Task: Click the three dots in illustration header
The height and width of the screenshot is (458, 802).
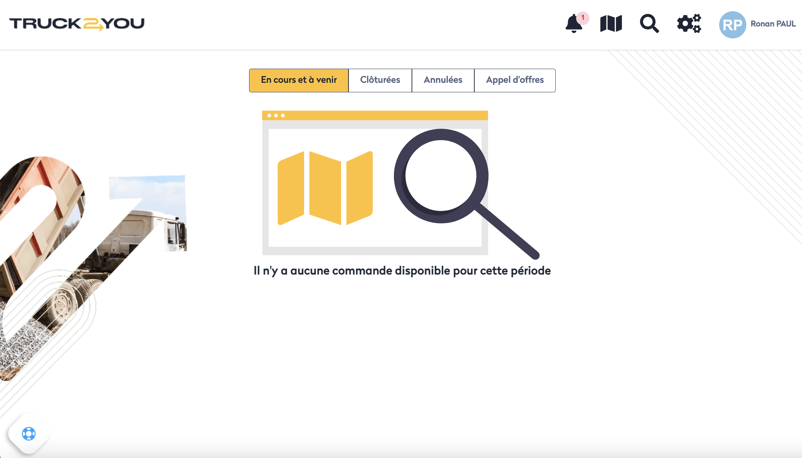Action: (x=276, y=116)
